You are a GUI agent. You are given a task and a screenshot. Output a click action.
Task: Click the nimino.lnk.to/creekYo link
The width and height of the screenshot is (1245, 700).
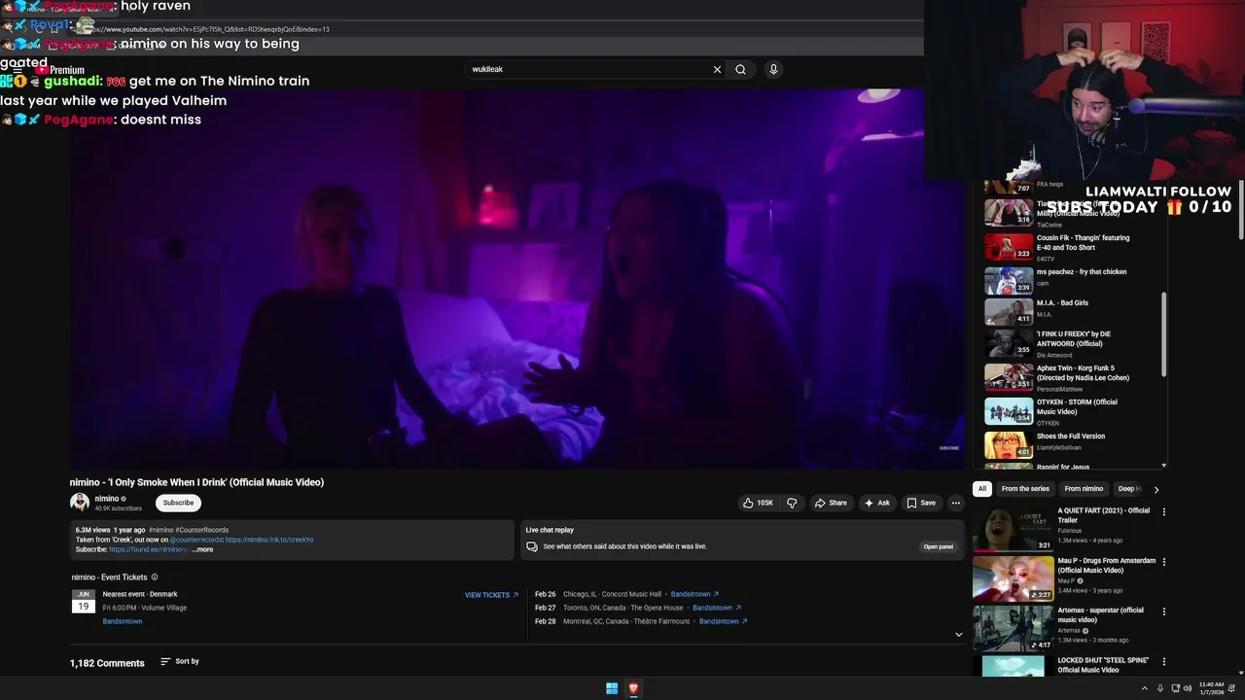click(x=269, y=540)
